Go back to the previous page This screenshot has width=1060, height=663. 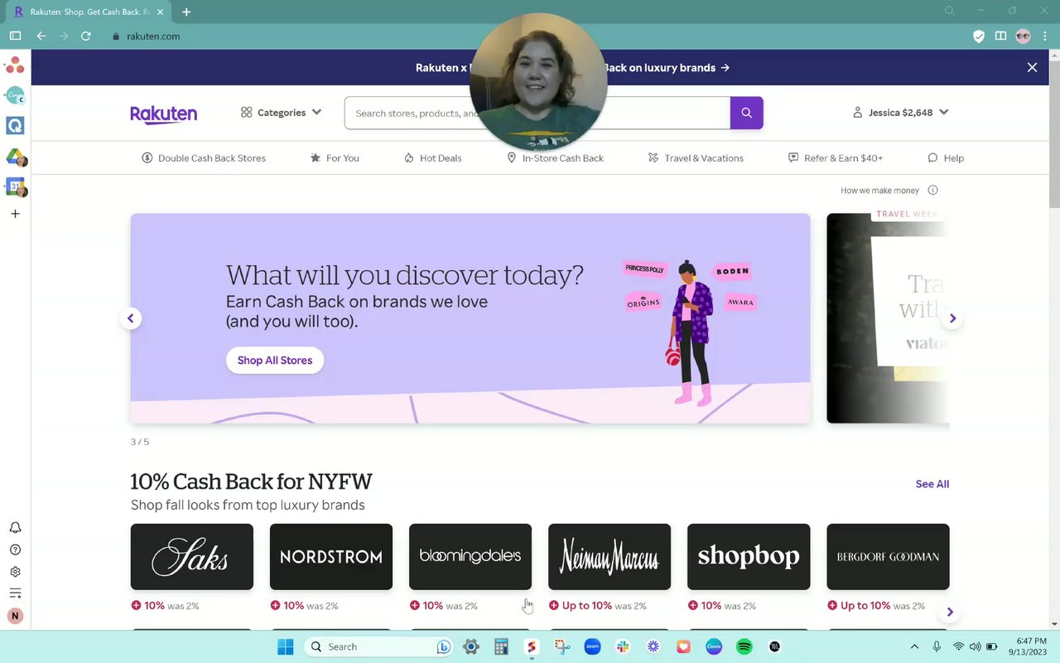[x=41, y=36]
